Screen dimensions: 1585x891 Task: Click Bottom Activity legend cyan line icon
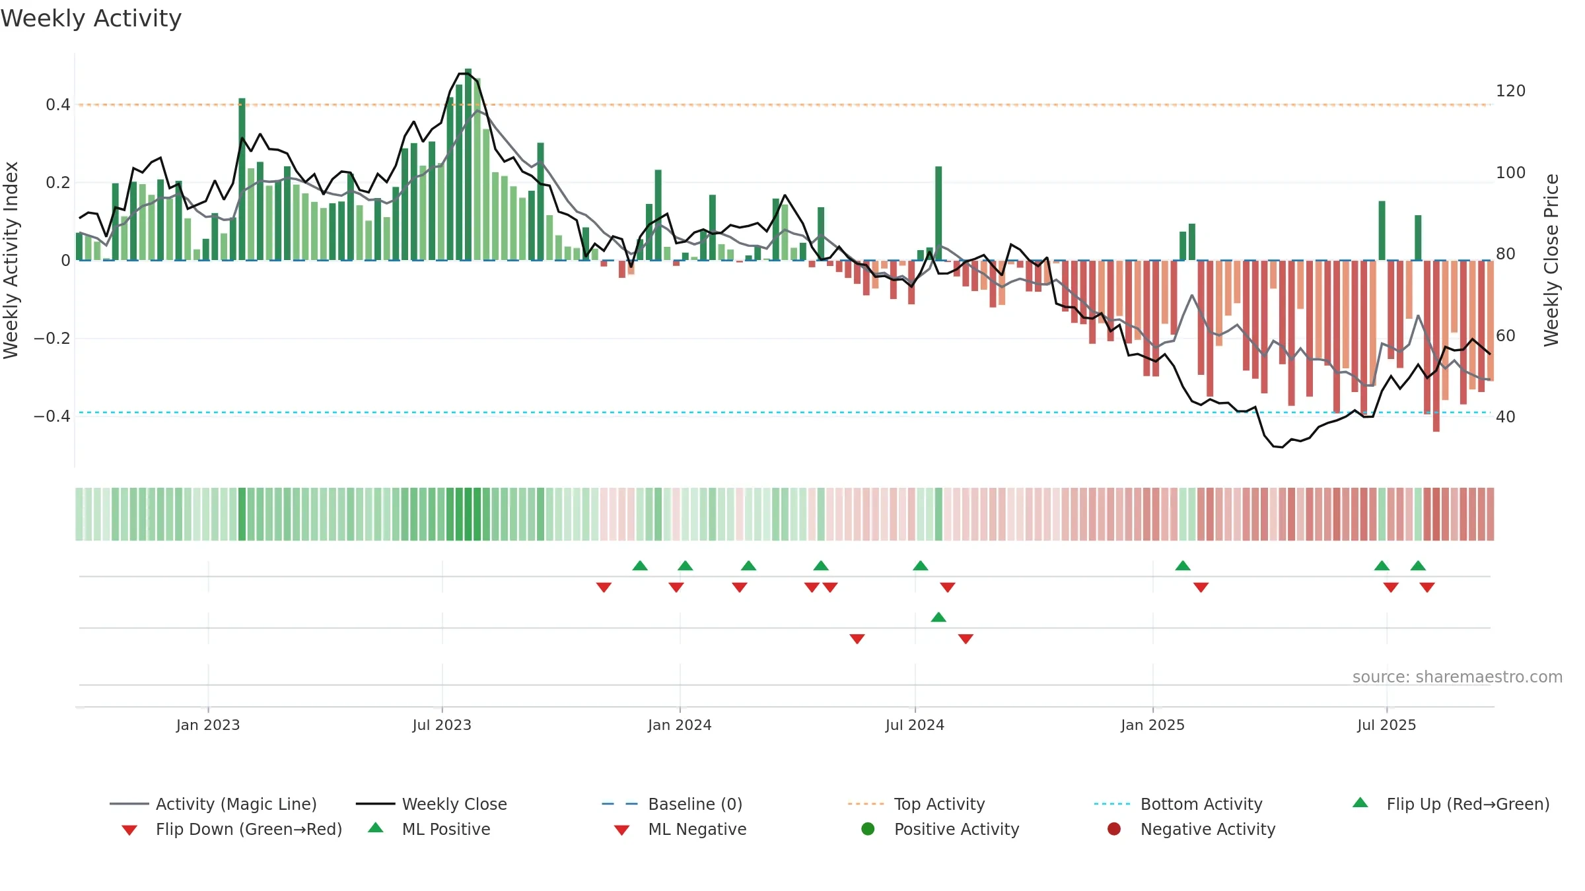pyautogui.click(x=1112, y=804)
